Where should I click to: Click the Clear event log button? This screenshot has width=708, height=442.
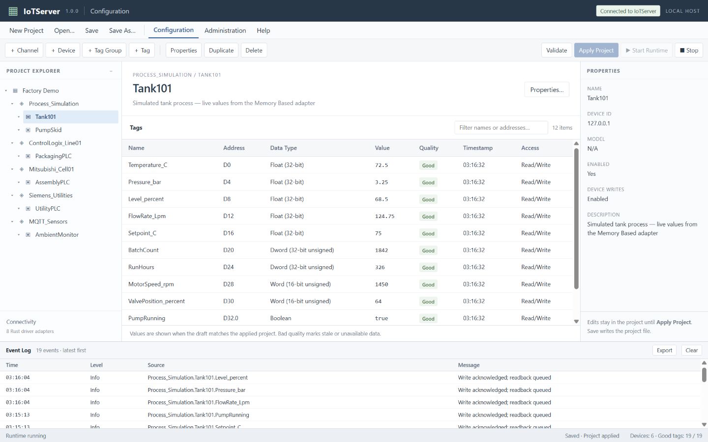[x=691, y=350]
